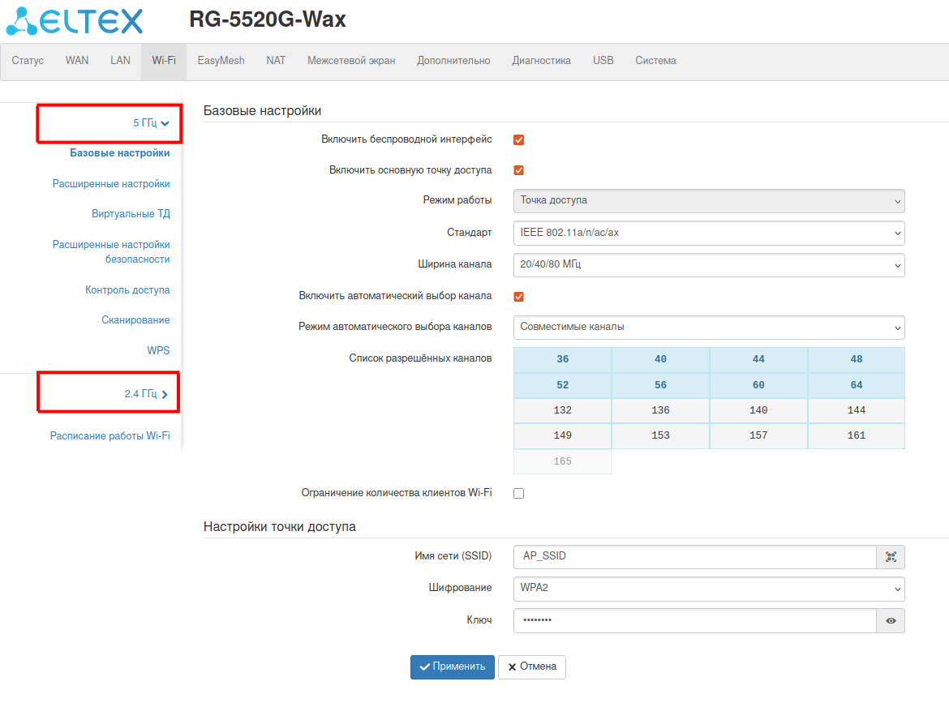Collapse the 5 ГГц sidebar section

click(151, 123)
